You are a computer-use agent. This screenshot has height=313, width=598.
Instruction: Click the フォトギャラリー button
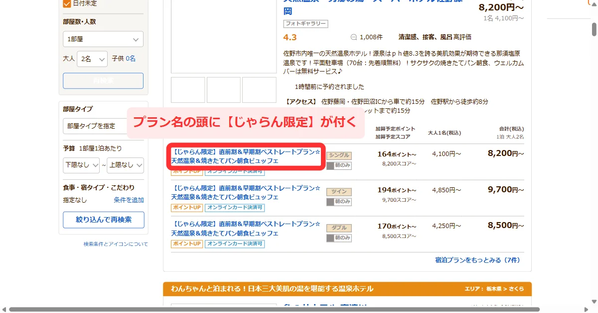[305, 23]
